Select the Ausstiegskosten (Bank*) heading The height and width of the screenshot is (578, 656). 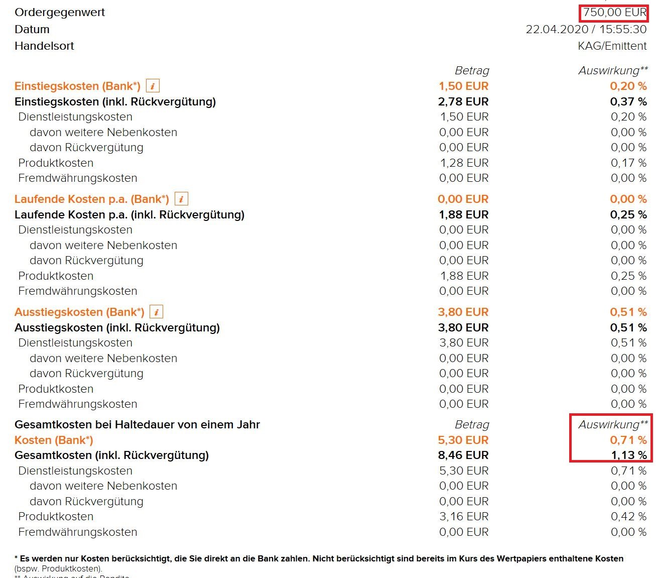[79, 312]
